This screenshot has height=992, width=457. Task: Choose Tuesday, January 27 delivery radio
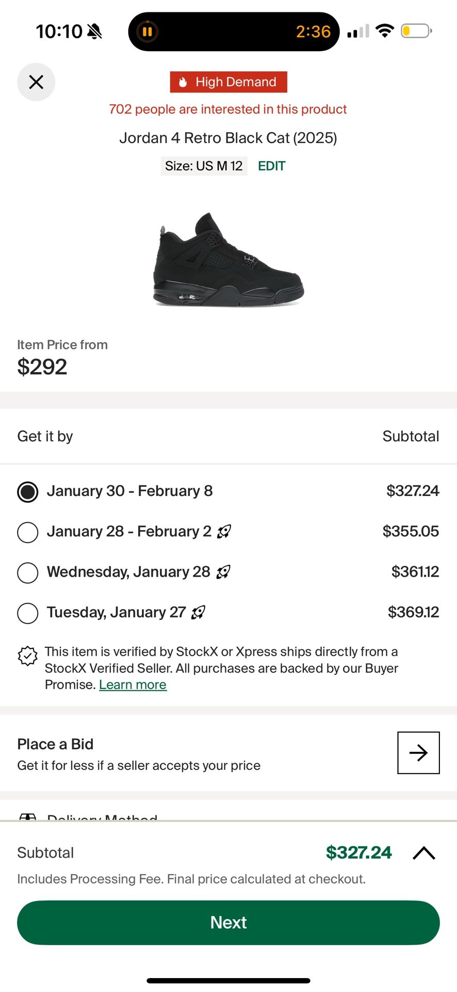[x=28, y=613]
